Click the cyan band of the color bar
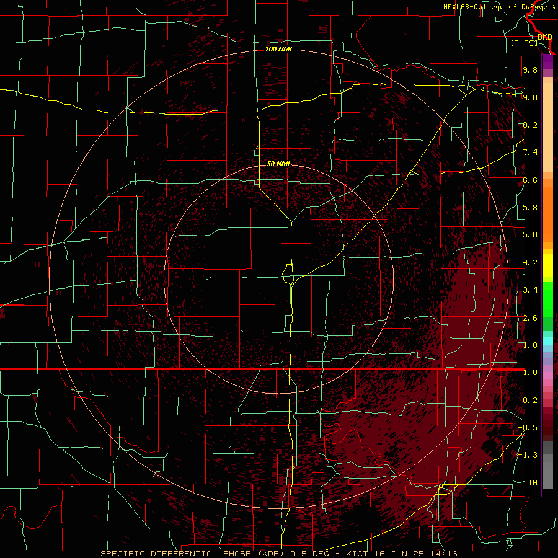The image size is (558, 558). [x=547, y=341]
